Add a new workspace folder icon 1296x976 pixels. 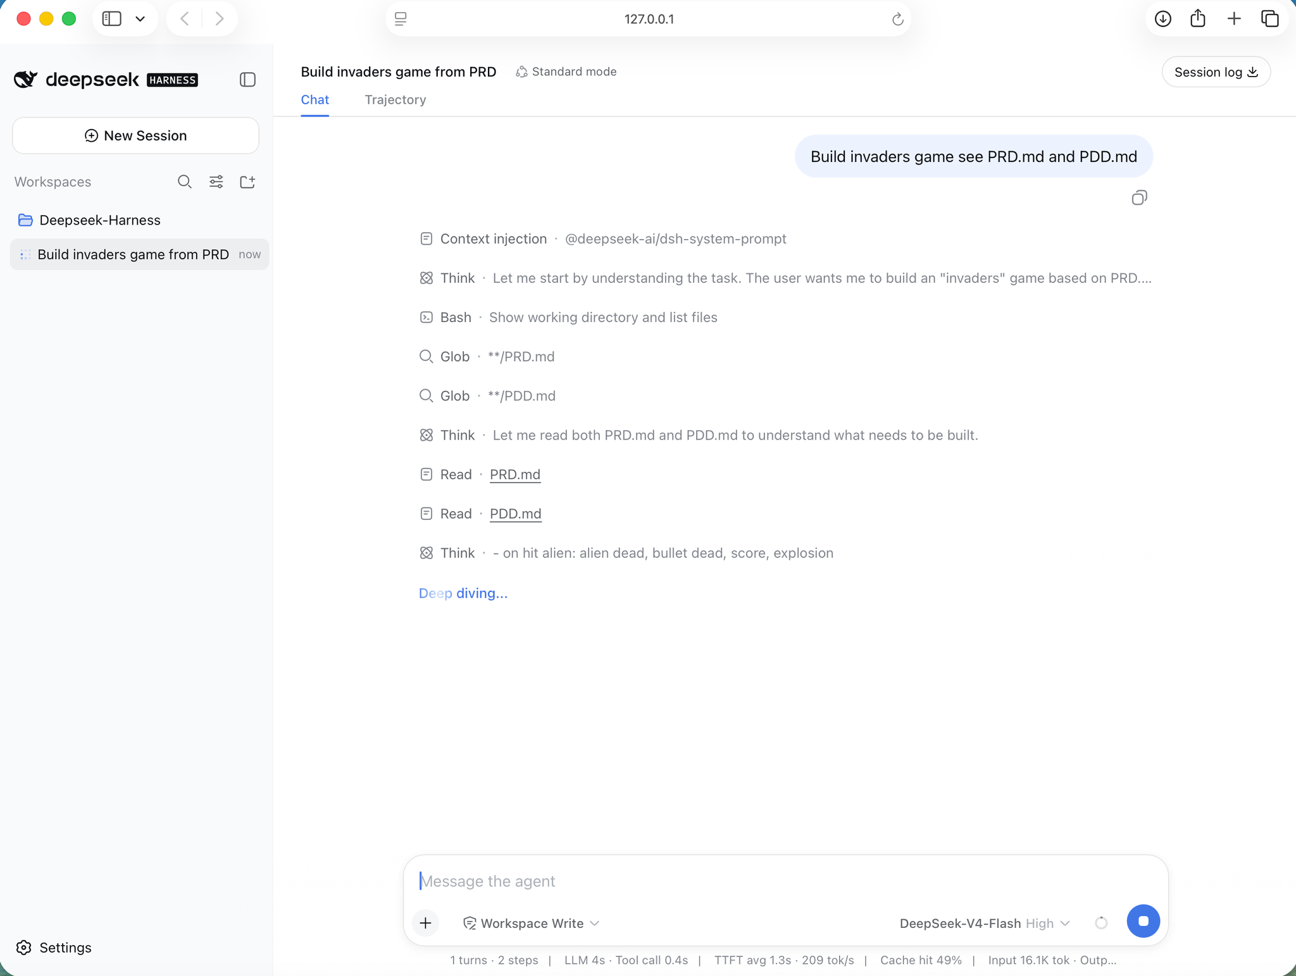[x=247, y=182]
